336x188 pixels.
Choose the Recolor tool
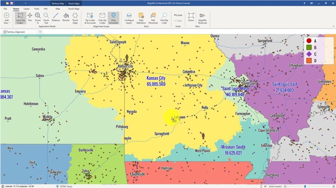coord(66,17)
